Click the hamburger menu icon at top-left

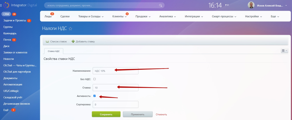coord(1,5)
